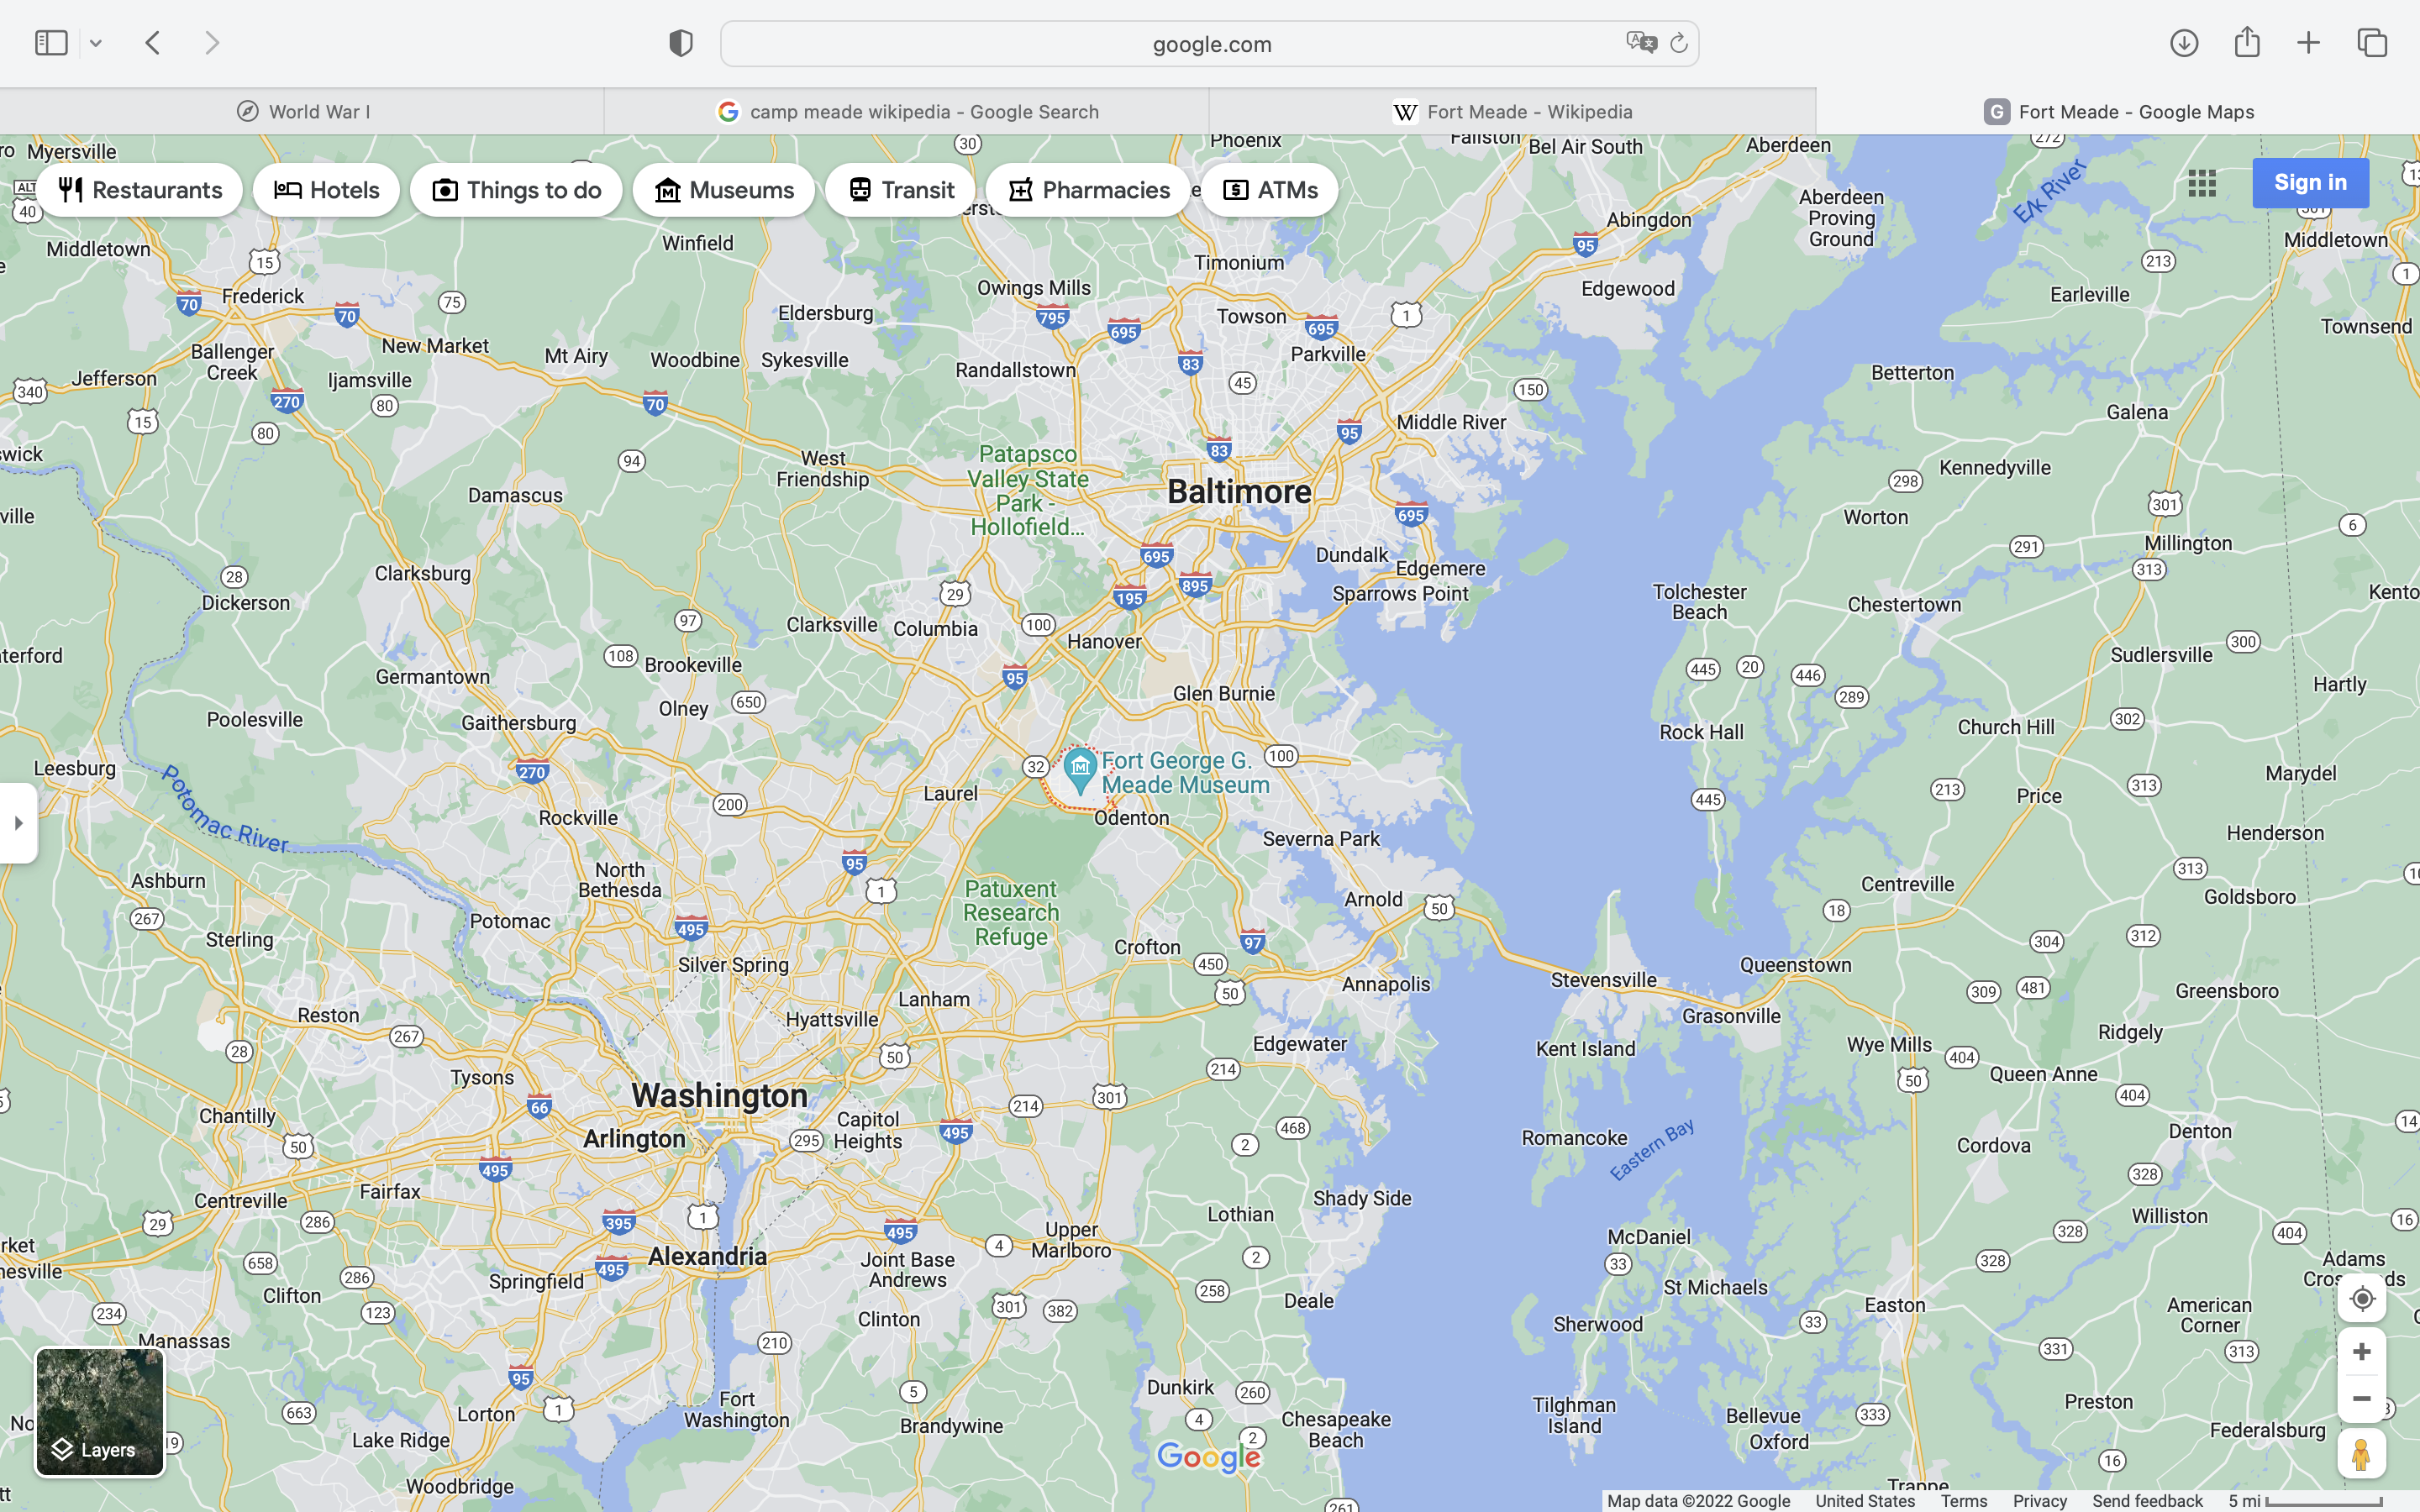Reload the page with the refresh icon
Viewport: 2420px width, 1512px height.
(x=1679, y=43)
